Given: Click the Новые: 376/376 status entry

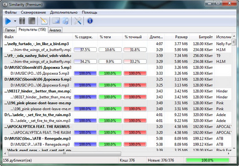Looking at the screenshot, I should pyautogui.click(x=161, y=160).
